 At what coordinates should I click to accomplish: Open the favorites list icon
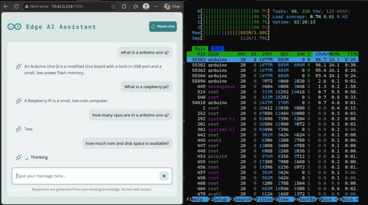tap(135, 6)
